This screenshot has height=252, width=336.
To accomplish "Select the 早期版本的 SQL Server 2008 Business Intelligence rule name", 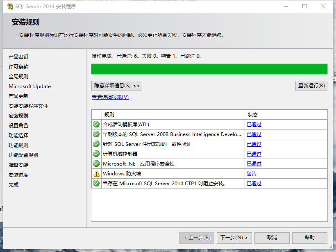I will tap(172, 134).
